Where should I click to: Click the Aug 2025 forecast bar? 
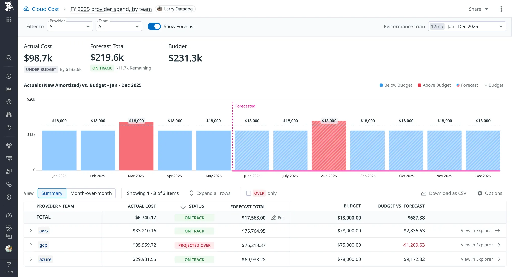click(x=329, y=146)
